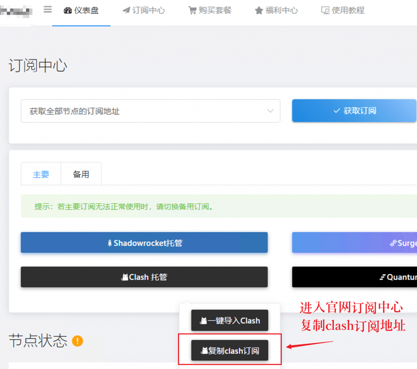417x369 pixels.
Task: Click the Quantumult black button
Action: [354, 277]
